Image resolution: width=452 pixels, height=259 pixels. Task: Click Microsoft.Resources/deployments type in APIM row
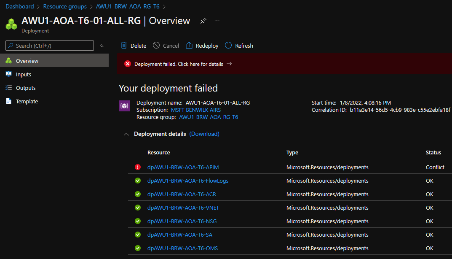tap(327, 167)
